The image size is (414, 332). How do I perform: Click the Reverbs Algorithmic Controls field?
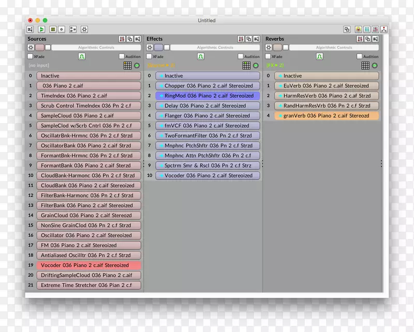pyautogui.click(x=334, y=48)
